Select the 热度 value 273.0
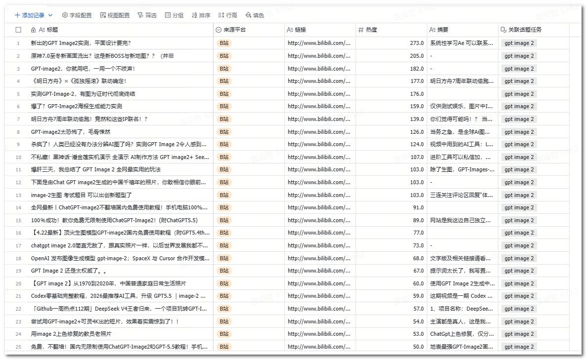This screenshot has height=360, width=587. point(417,43)
